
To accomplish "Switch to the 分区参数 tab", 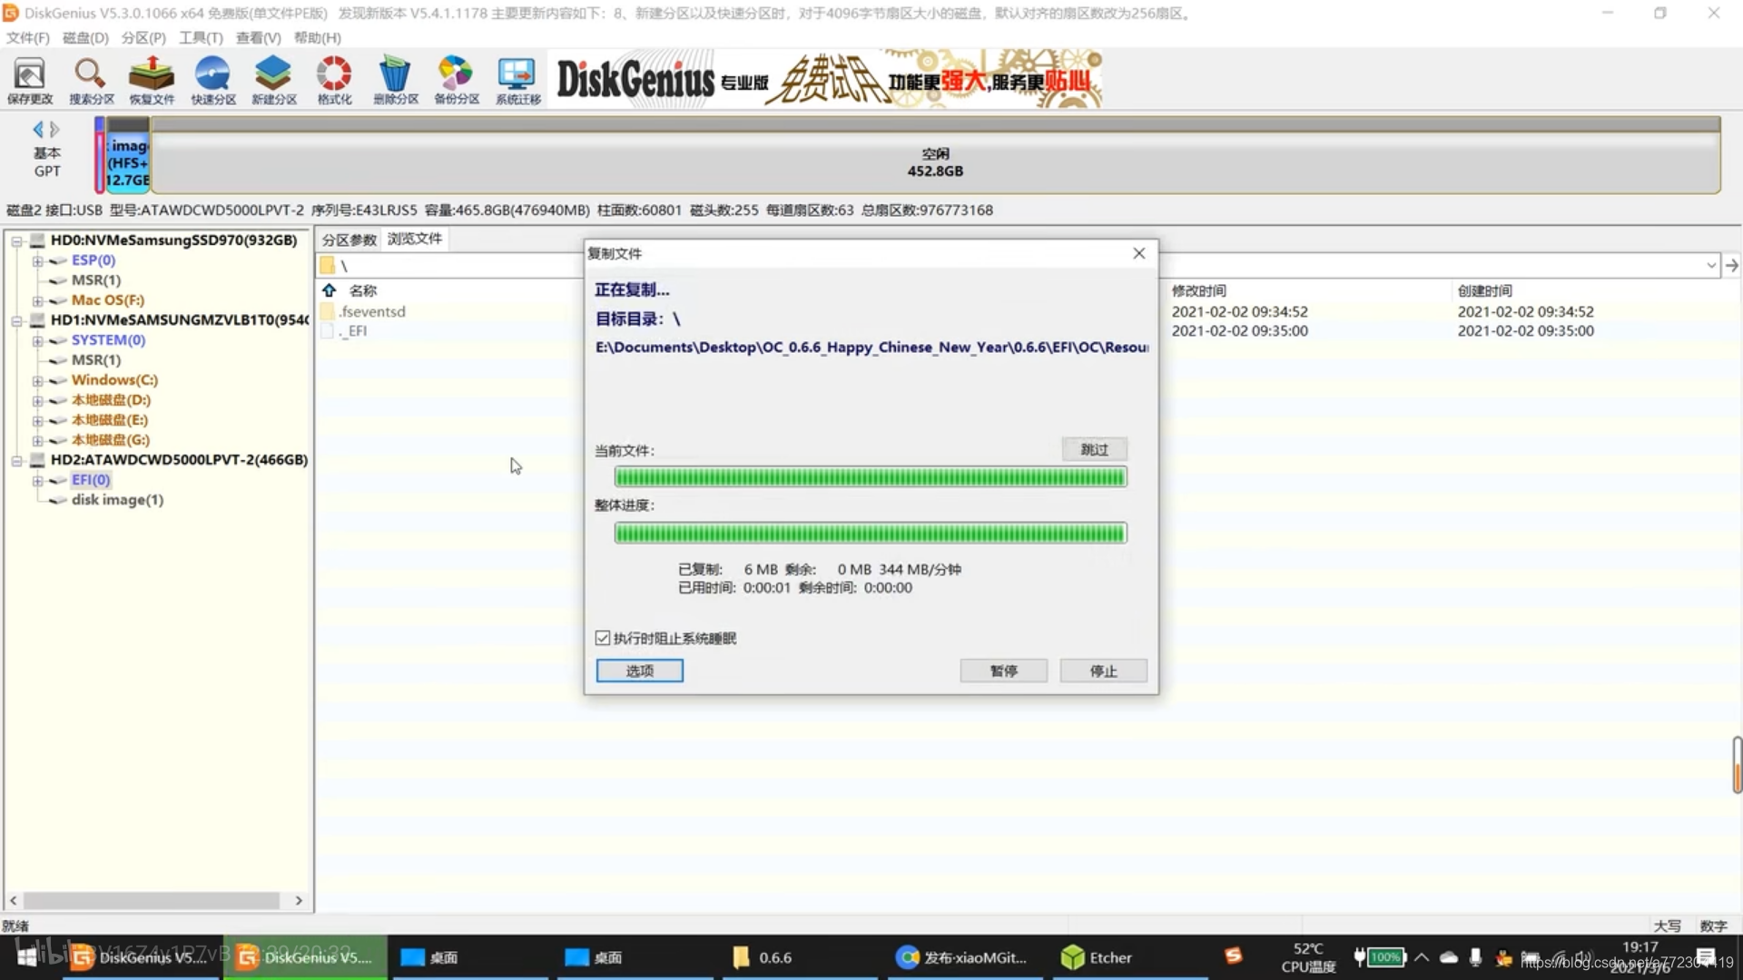I will (349, 240).
